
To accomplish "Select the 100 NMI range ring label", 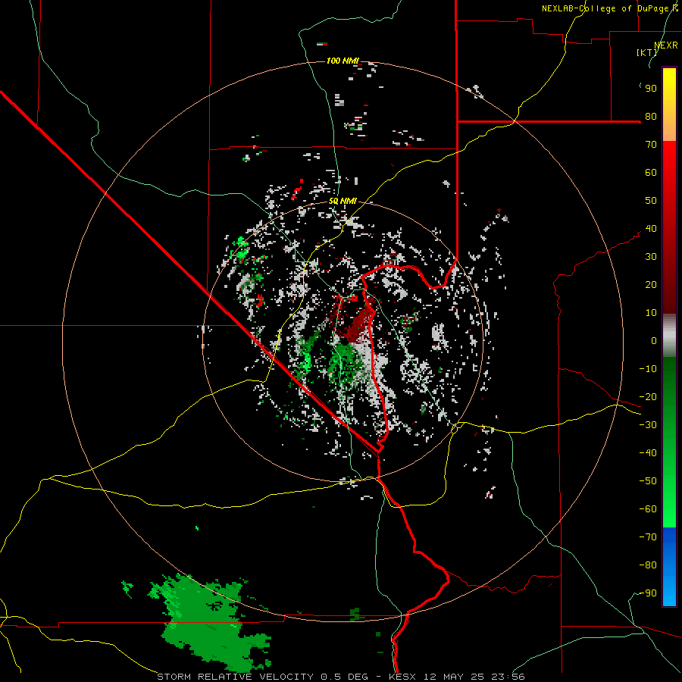I will click(x=343, y=61).
